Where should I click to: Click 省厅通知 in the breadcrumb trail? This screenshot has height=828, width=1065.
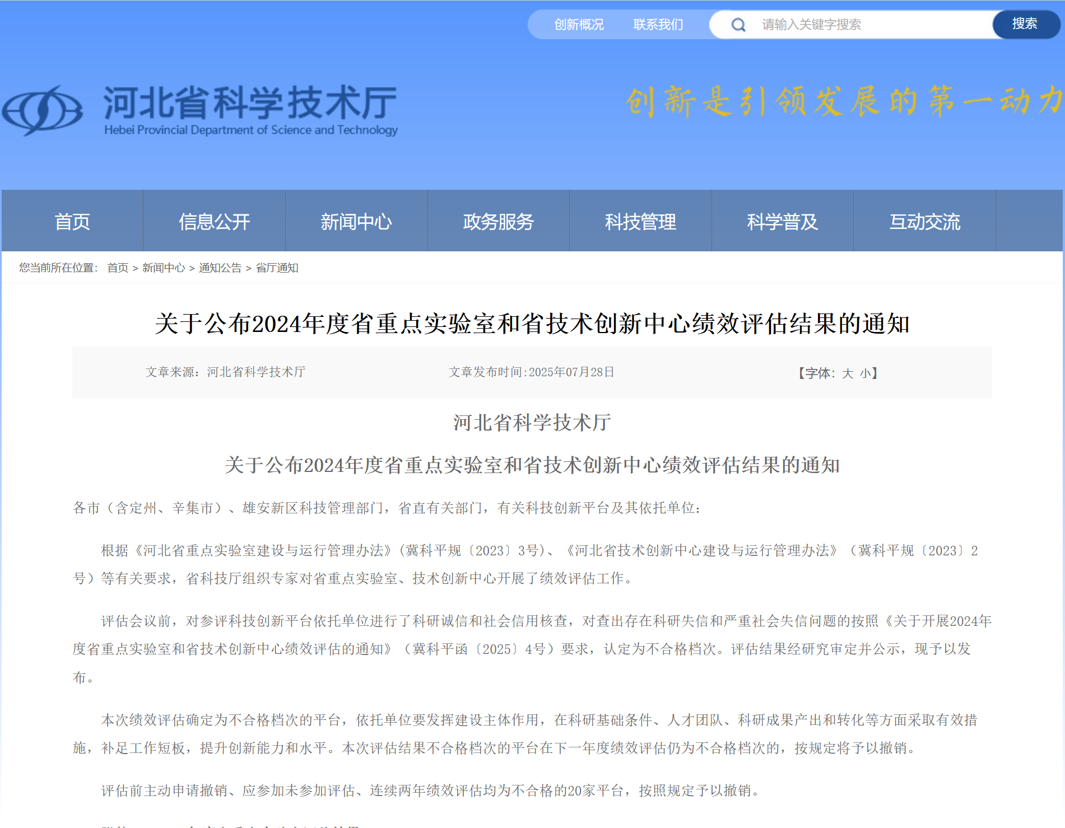pyautogui.click(x=277, y=268)
